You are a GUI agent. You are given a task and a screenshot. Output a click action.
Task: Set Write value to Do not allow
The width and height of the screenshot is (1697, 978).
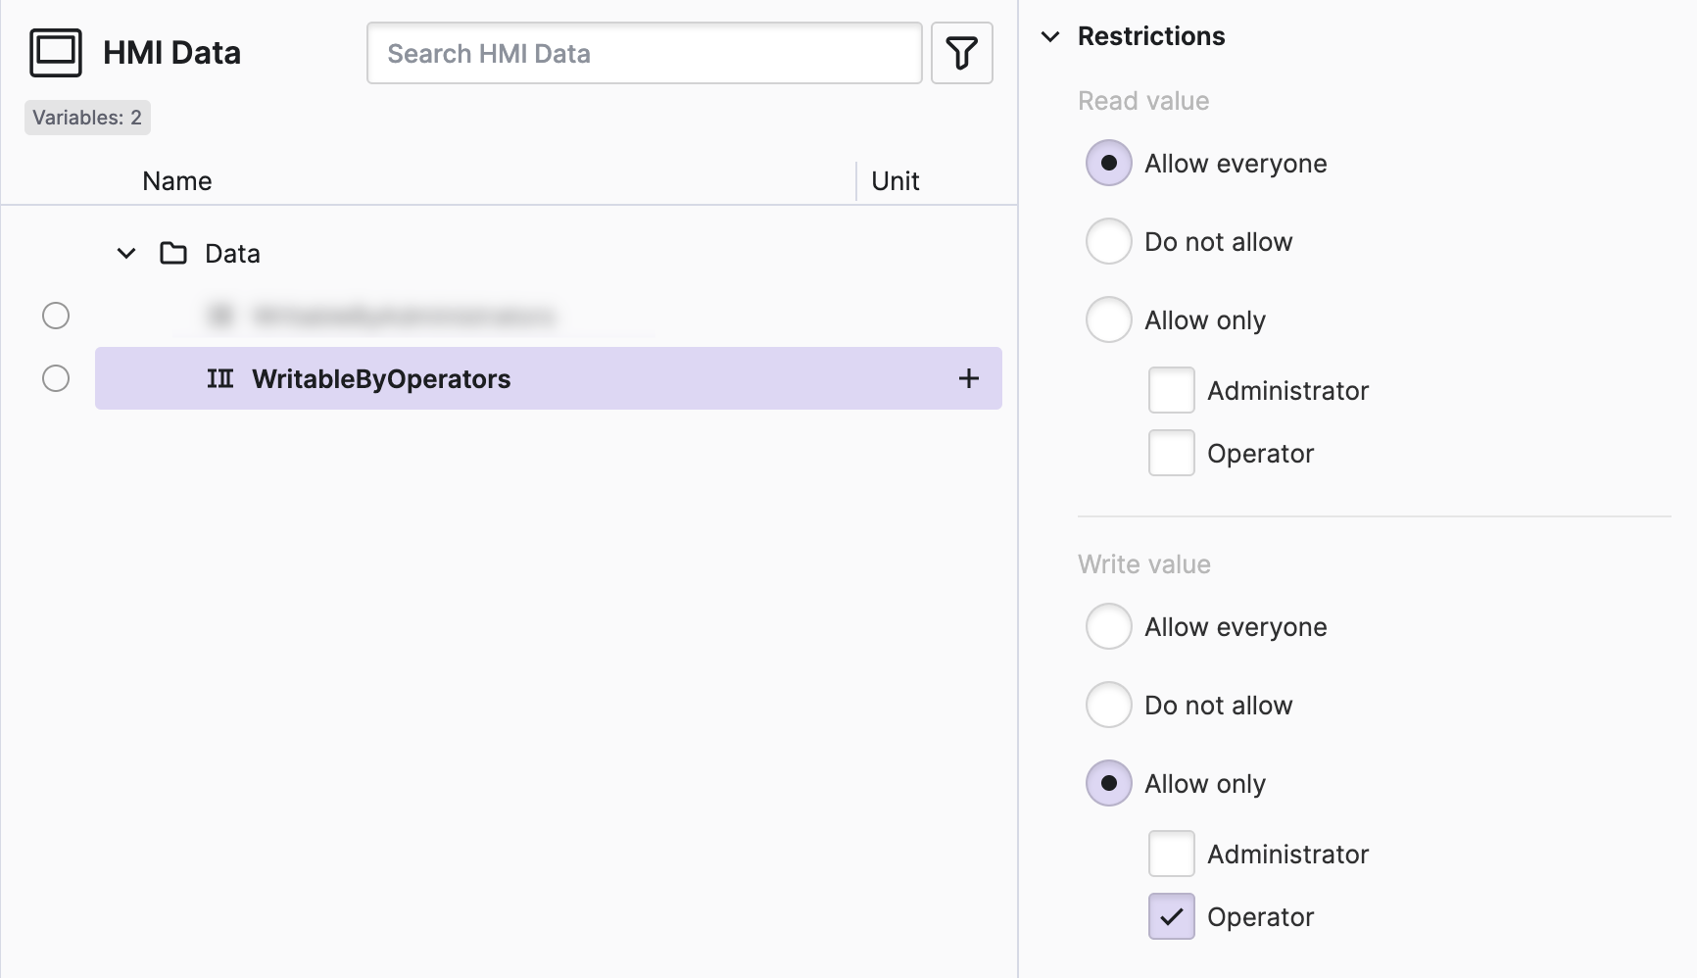[x=1108, y=705]
